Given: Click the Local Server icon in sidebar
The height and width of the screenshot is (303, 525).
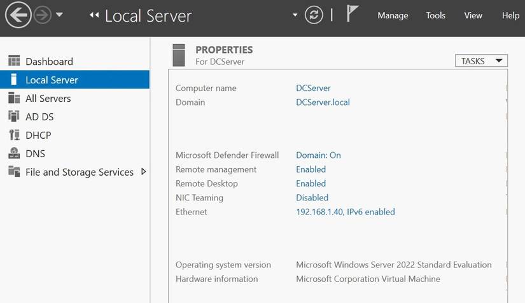Looking at the screenshot, I should [x=14, y=80].
